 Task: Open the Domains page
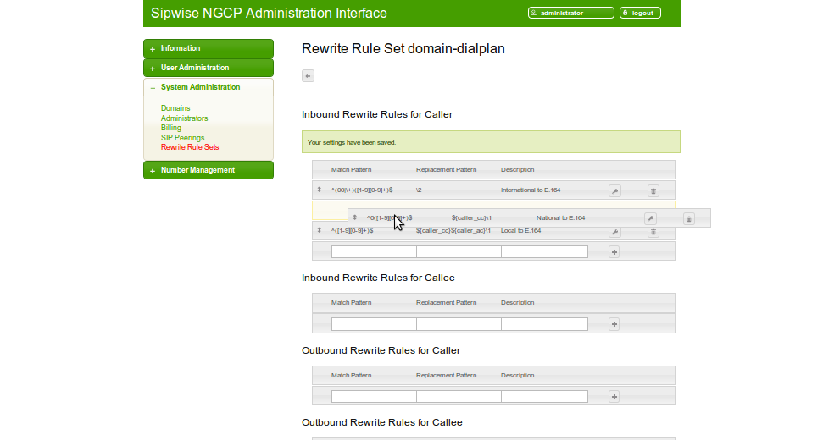pyautogui.click(x=175, y=108)
